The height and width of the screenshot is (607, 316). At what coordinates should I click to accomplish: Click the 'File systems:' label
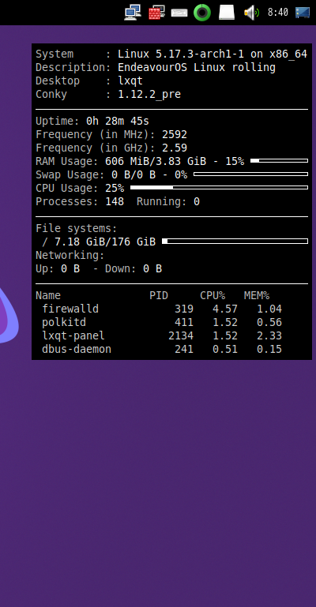[77, 229]
